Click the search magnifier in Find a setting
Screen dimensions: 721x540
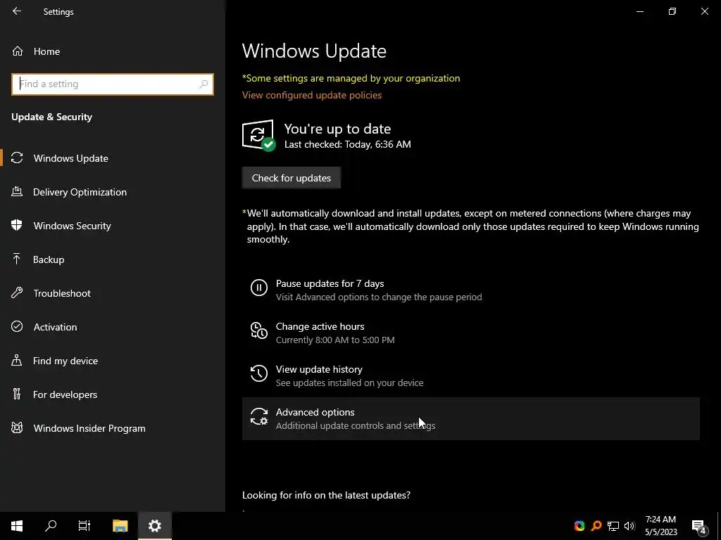coord(203,84)
